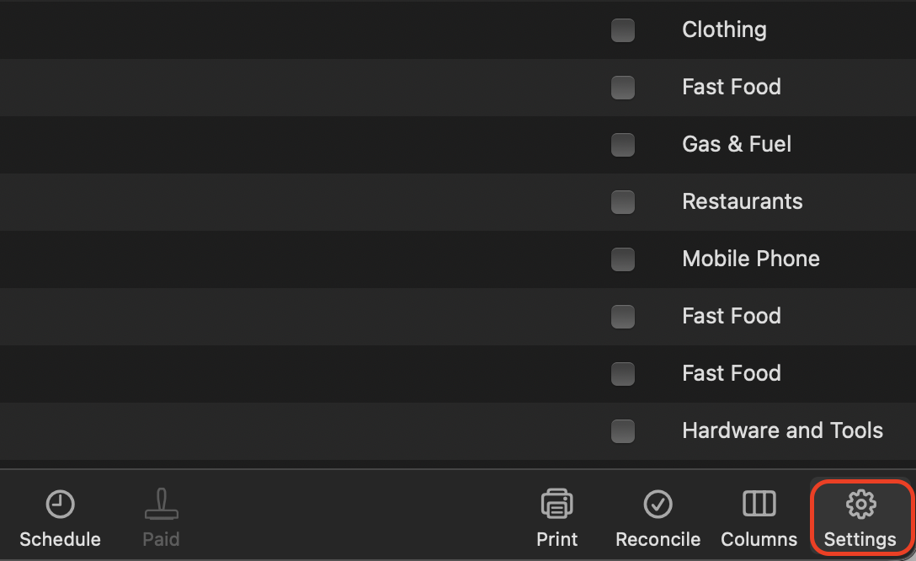Tick Fast Food checkbox directly under Mobile Phone
This screenshot has height=561, width=916.
(623, 317)
